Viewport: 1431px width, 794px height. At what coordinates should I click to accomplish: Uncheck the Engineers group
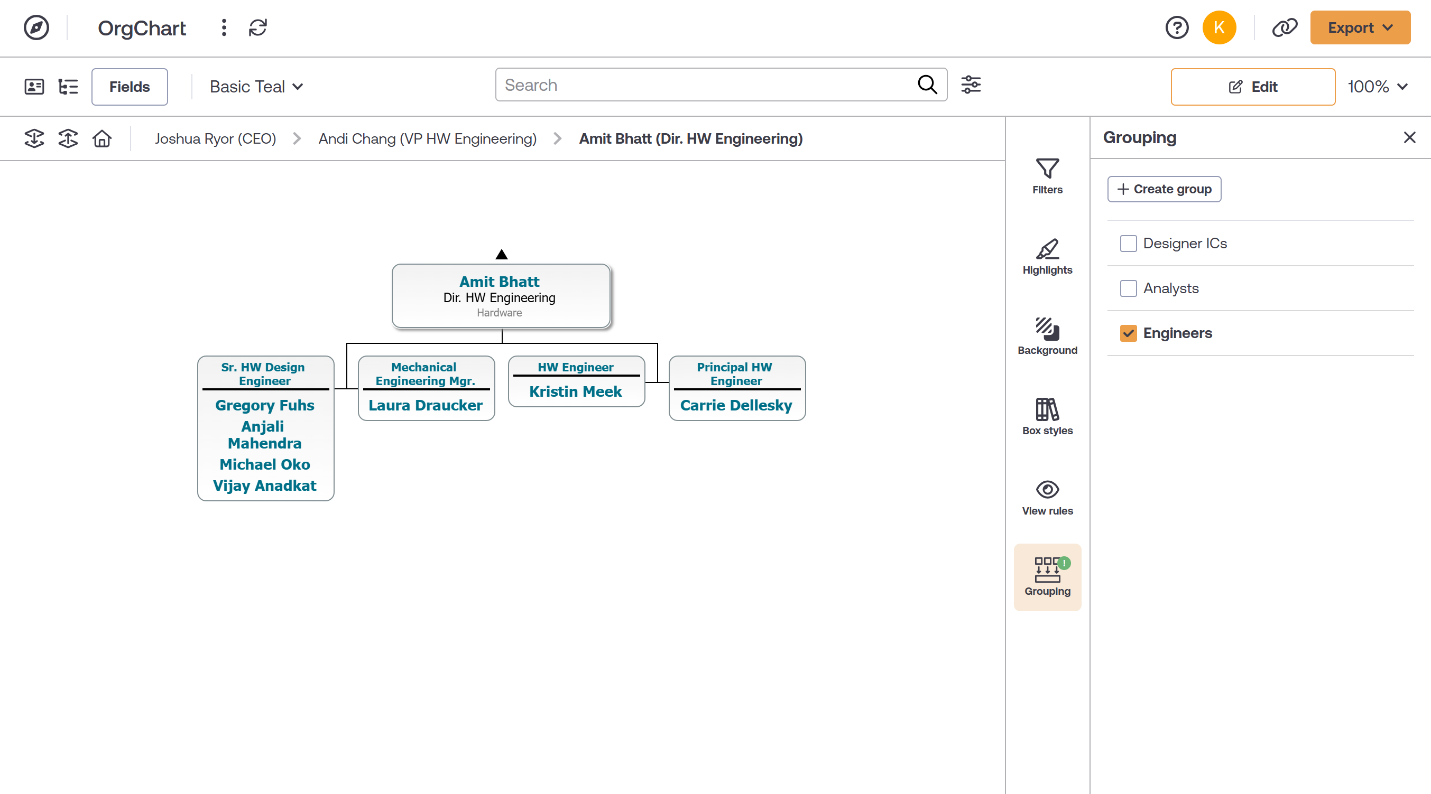tap(1128, 333)
